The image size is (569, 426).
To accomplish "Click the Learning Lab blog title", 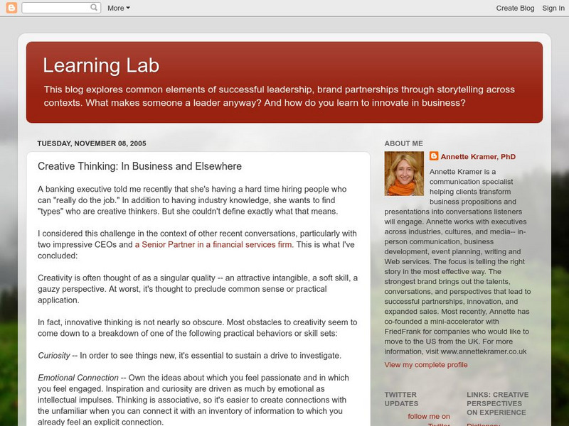I will (x=101, y=65).
